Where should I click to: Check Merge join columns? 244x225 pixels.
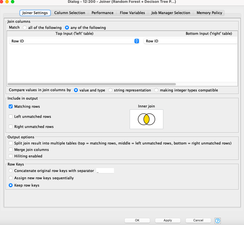pyautogui.click(x=10, y=150)
